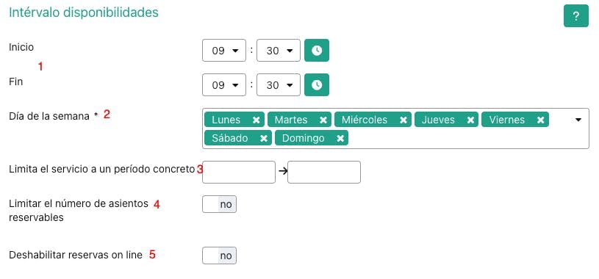Image resolution: width=599 pixels, height=279 pixels.
Task: Click the clock icon next to Fin
Action: (x=317, y=84)
